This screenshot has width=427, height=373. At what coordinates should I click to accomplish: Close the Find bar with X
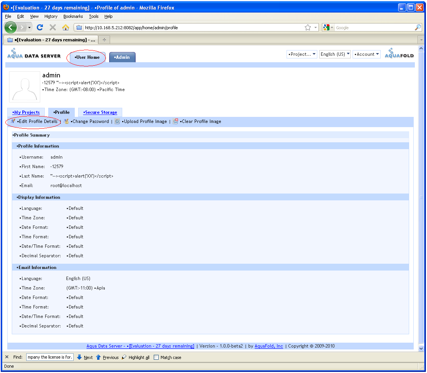pos(7,357)
